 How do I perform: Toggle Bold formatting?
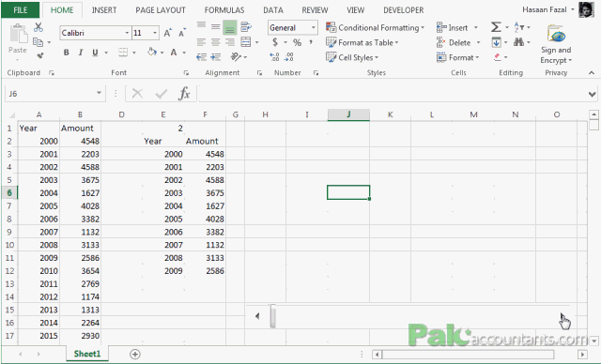(67, 53)
